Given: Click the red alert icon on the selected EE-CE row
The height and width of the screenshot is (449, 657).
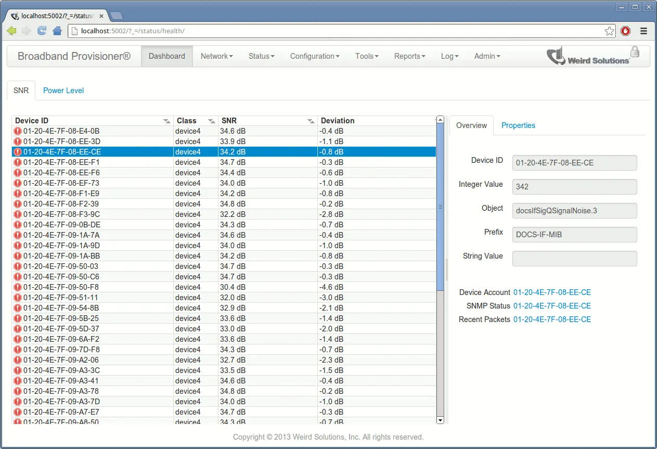Looking at the screenshot, I should point(17,152).
